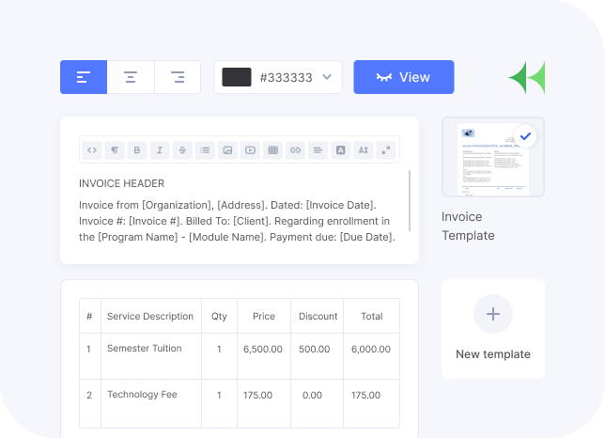Click the # column header
Screen dimensions: 605x438
[89, 316]
